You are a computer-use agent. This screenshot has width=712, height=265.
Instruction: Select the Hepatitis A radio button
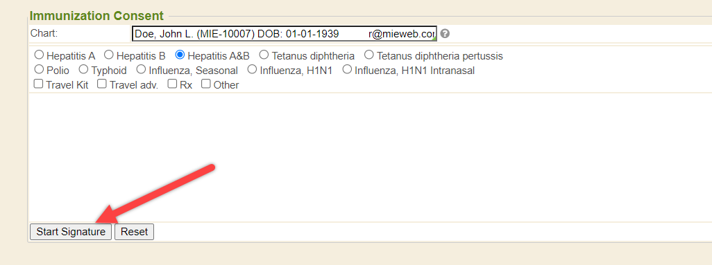[x=39, y=55]
